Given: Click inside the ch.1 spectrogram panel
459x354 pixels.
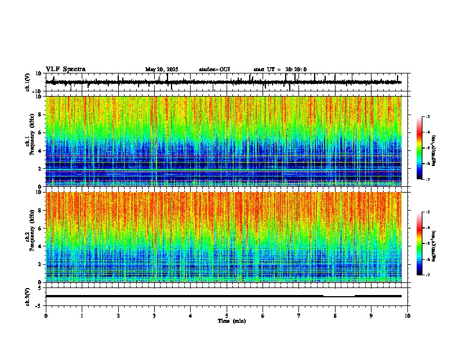Looking at the screenshot, I should [x=224, y=141].
